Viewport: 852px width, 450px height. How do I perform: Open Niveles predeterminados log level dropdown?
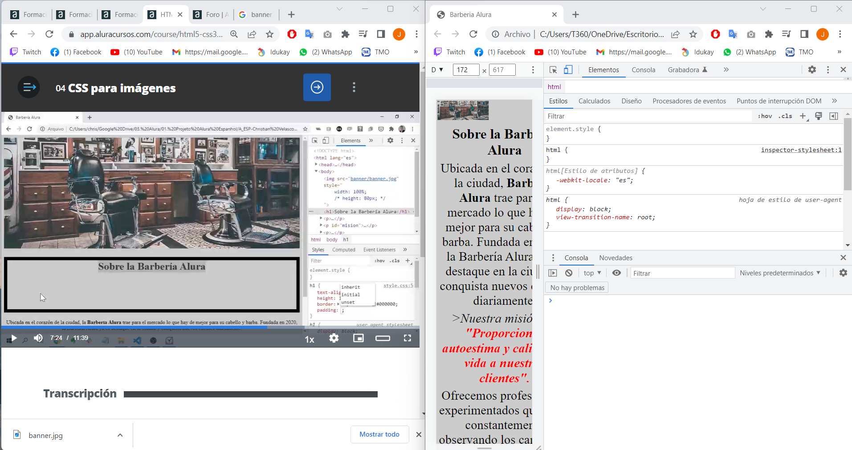click(780, 273)
